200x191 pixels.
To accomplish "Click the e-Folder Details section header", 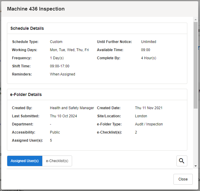I will point(26,94).
